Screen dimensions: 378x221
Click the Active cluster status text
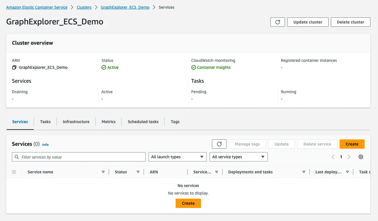[113, 67]
